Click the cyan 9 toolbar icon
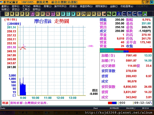Image resolution: width=154 pixels, height=115 pixels. [73, 14]
